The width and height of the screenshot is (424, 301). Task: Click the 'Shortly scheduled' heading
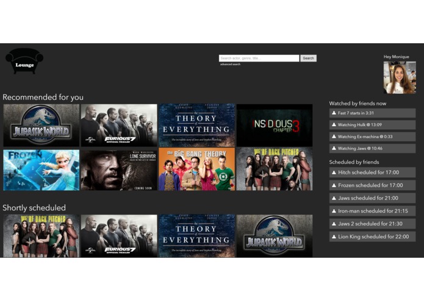pyautogui.click(x=34, y=208)
